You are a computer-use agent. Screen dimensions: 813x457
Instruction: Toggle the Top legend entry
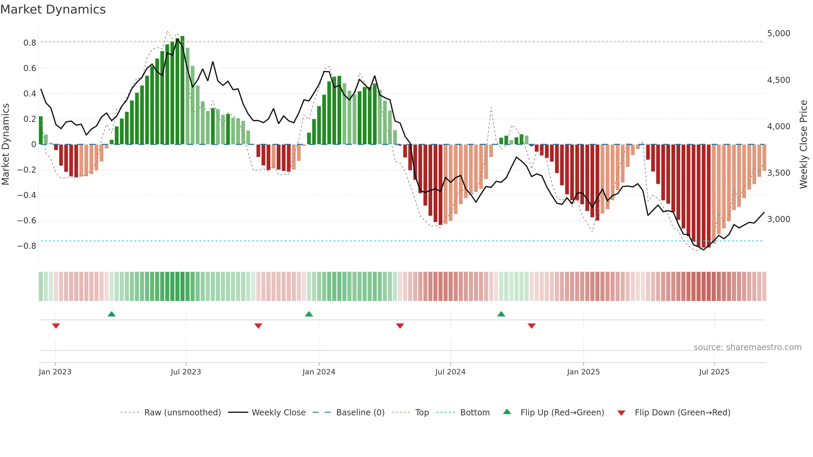click(410, 412)
